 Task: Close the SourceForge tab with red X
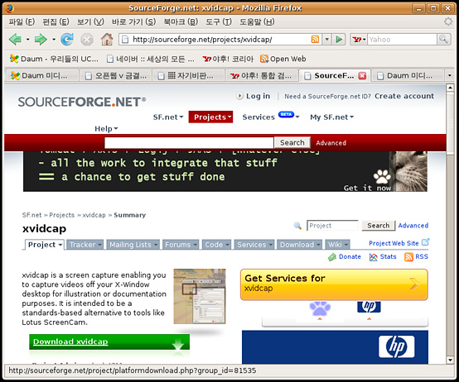[362, 76]
